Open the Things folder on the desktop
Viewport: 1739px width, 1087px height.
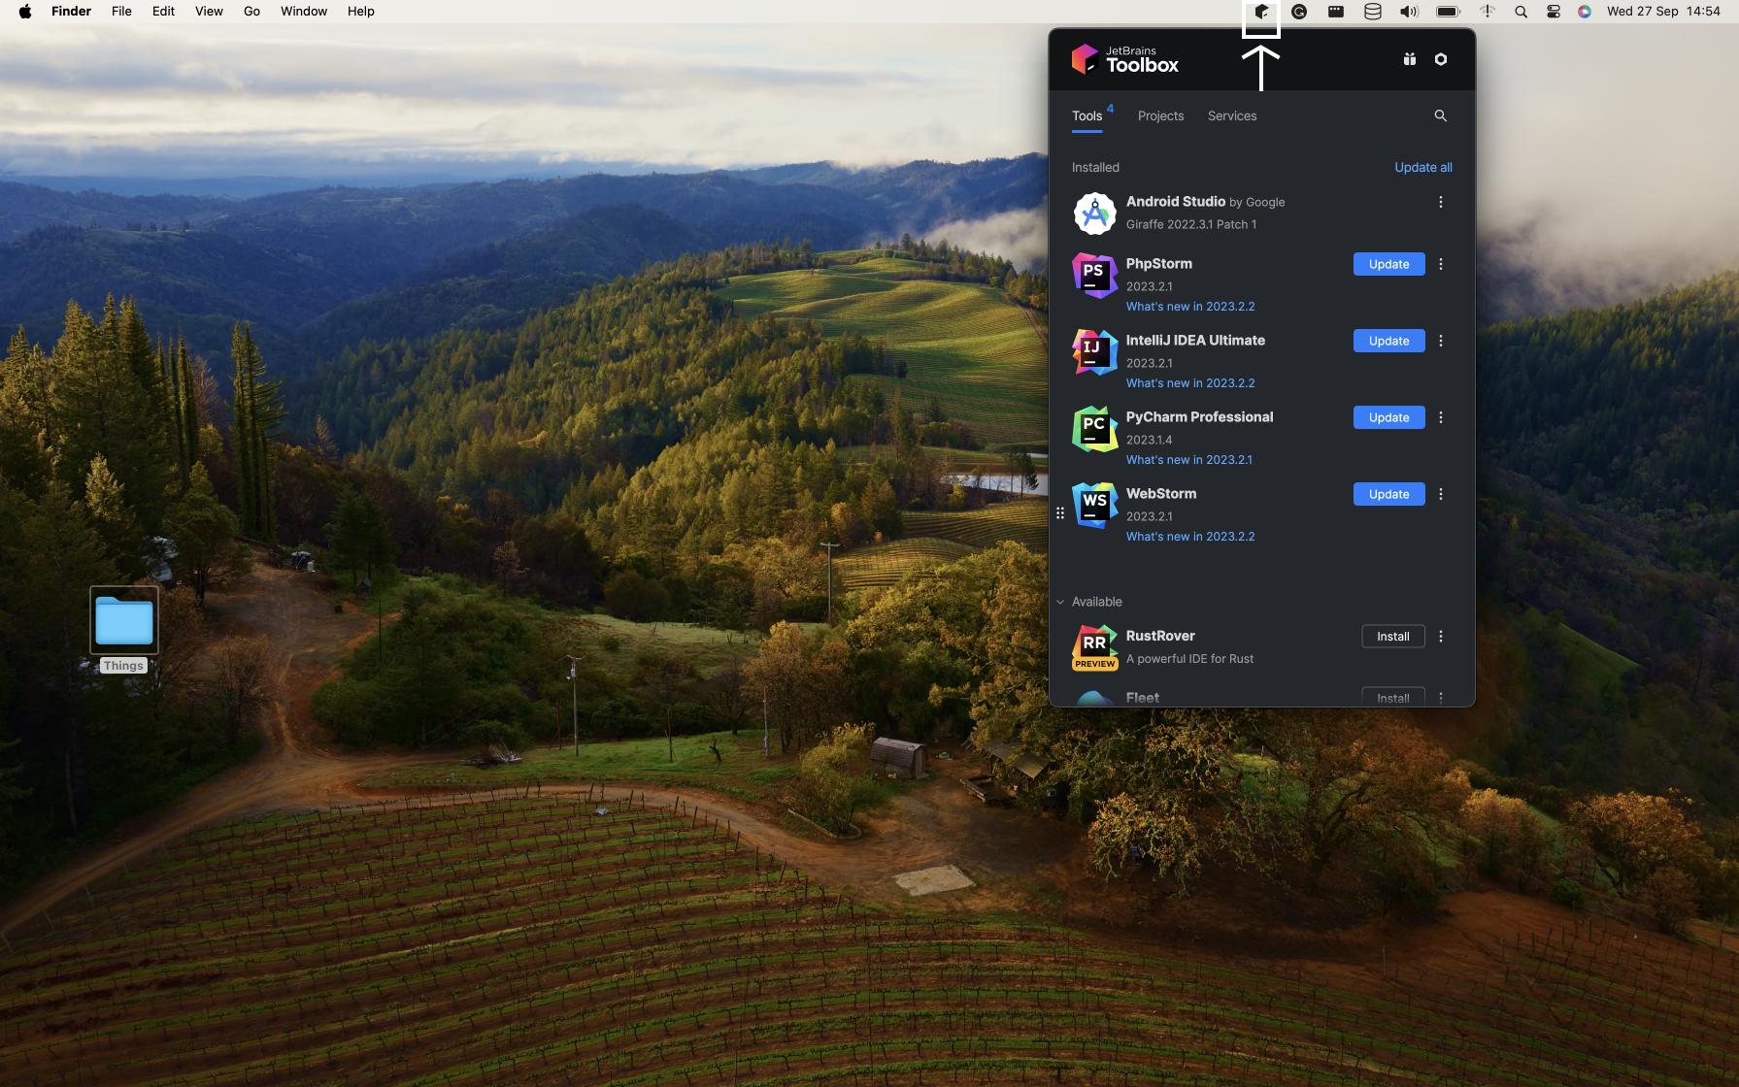pos(123,620)
